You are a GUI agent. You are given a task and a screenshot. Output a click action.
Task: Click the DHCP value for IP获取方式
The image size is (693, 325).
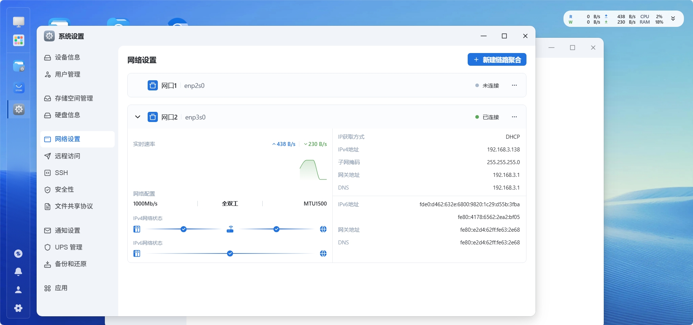click(513, 137)
